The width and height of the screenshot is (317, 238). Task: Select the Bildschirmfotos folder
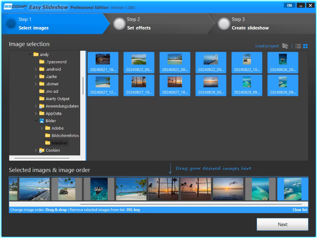tap(65, 136)
